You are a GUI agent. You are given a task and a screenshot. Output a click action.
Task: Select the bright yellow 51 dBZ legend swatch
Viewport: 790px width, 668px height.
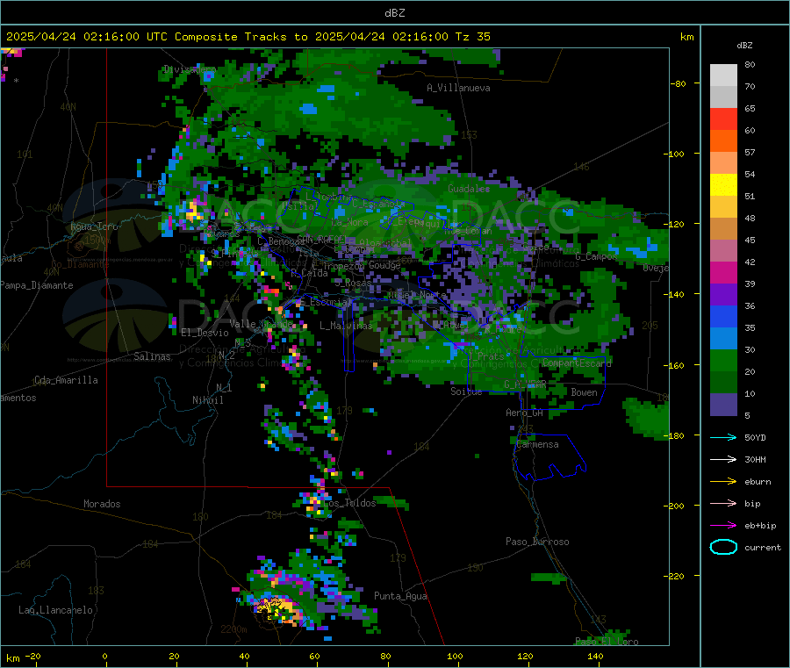tap(723, 185)
